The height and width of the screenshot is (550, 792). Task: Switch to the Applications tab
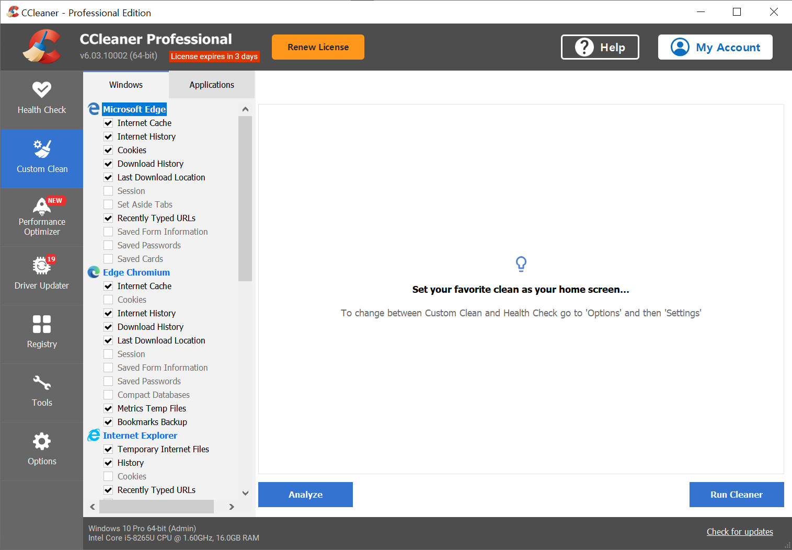coord(212,84)
